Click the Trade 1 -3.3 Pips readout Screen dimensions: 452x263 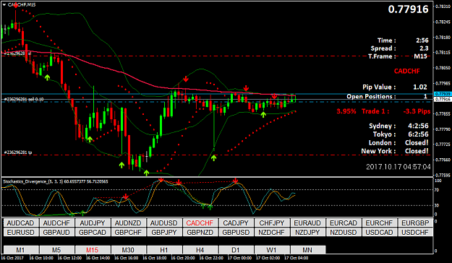[x=396, y=111]
